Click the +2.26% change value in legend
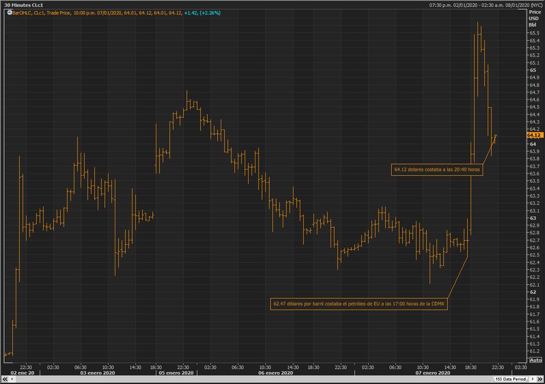Viewport: 545px width, 384px height. pyautogui.click(x=210, y=13)
